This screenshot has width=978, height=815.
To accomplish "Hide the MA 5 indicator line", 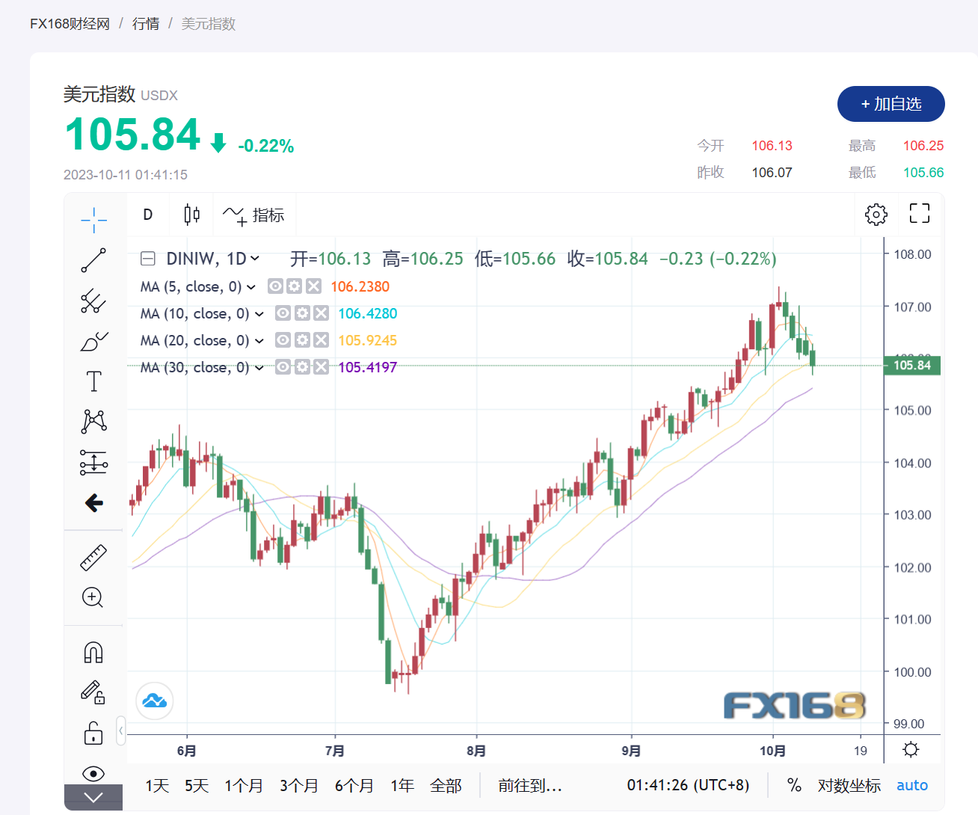I will (x=275, y=286).
